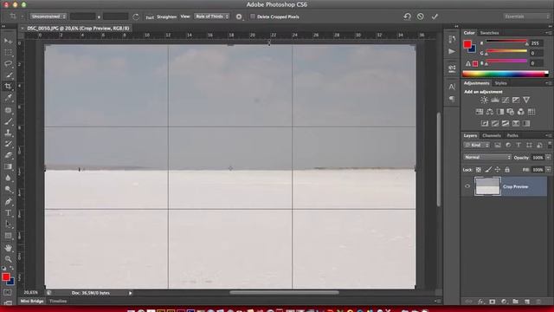554x312 pixels.
Task: Open the History panel icon
Action: click(x=452, y=39)
